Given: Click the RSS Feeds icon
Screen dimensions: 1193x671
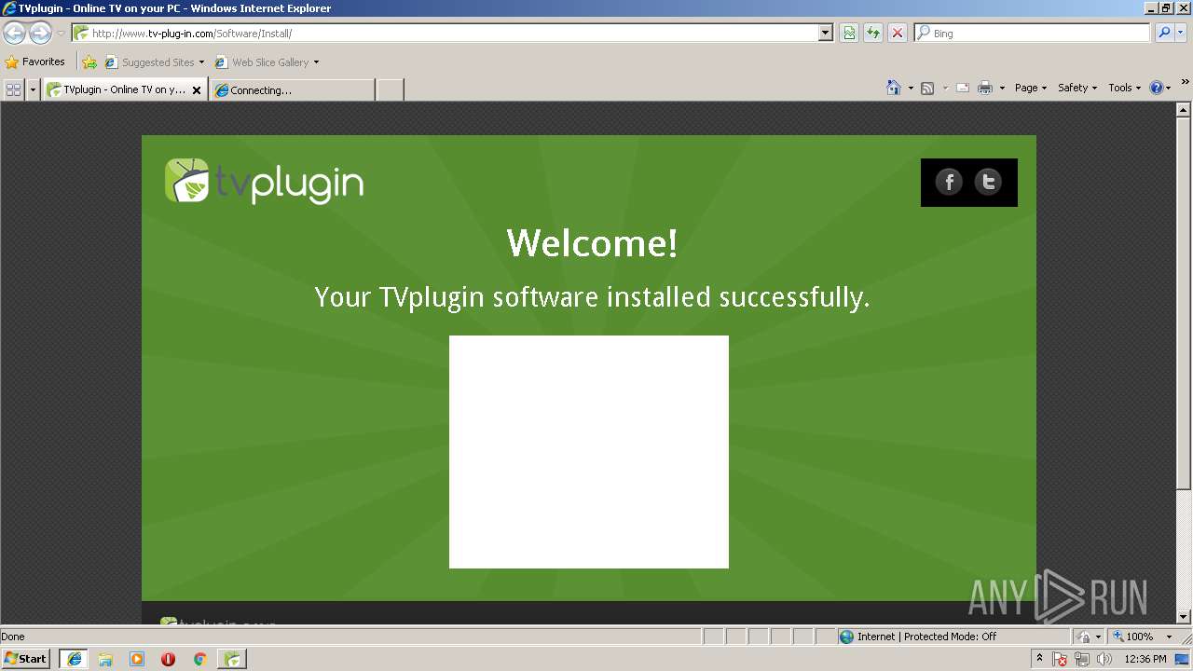Looking at the screenshot, I should (927, 88).
